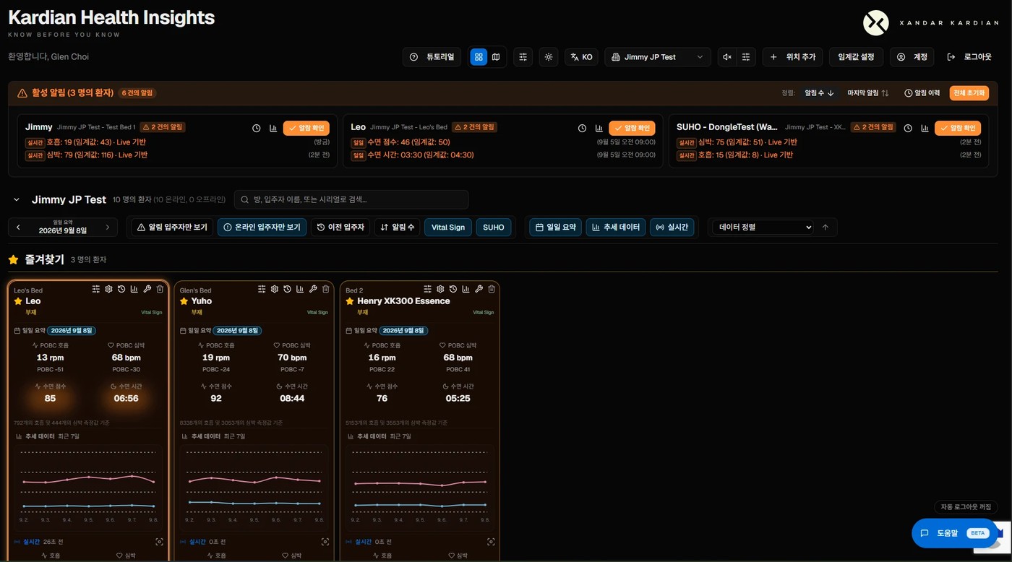Toggle the 'Vital Sign' filter chip
1012x562 pixels.
(448, 227)
